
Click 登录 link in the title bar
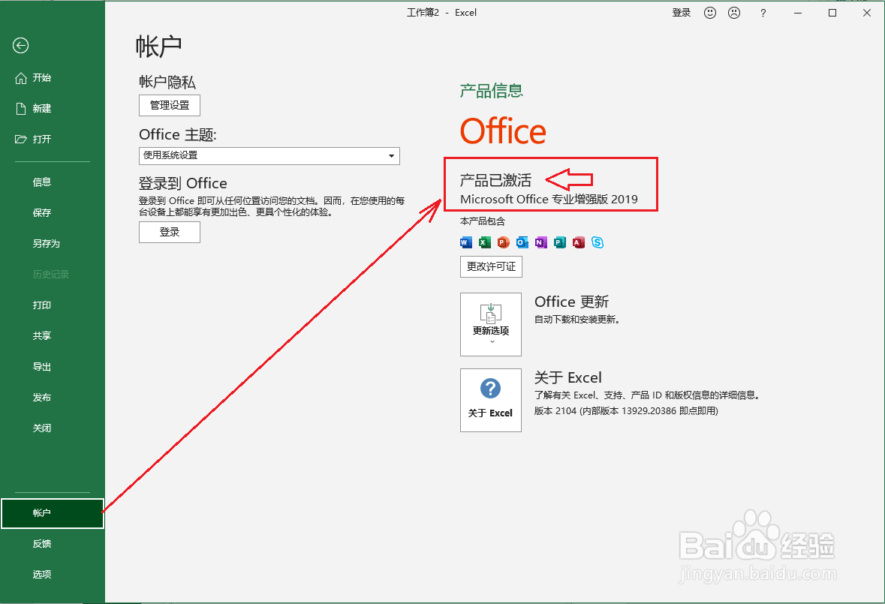coord(682,13)
